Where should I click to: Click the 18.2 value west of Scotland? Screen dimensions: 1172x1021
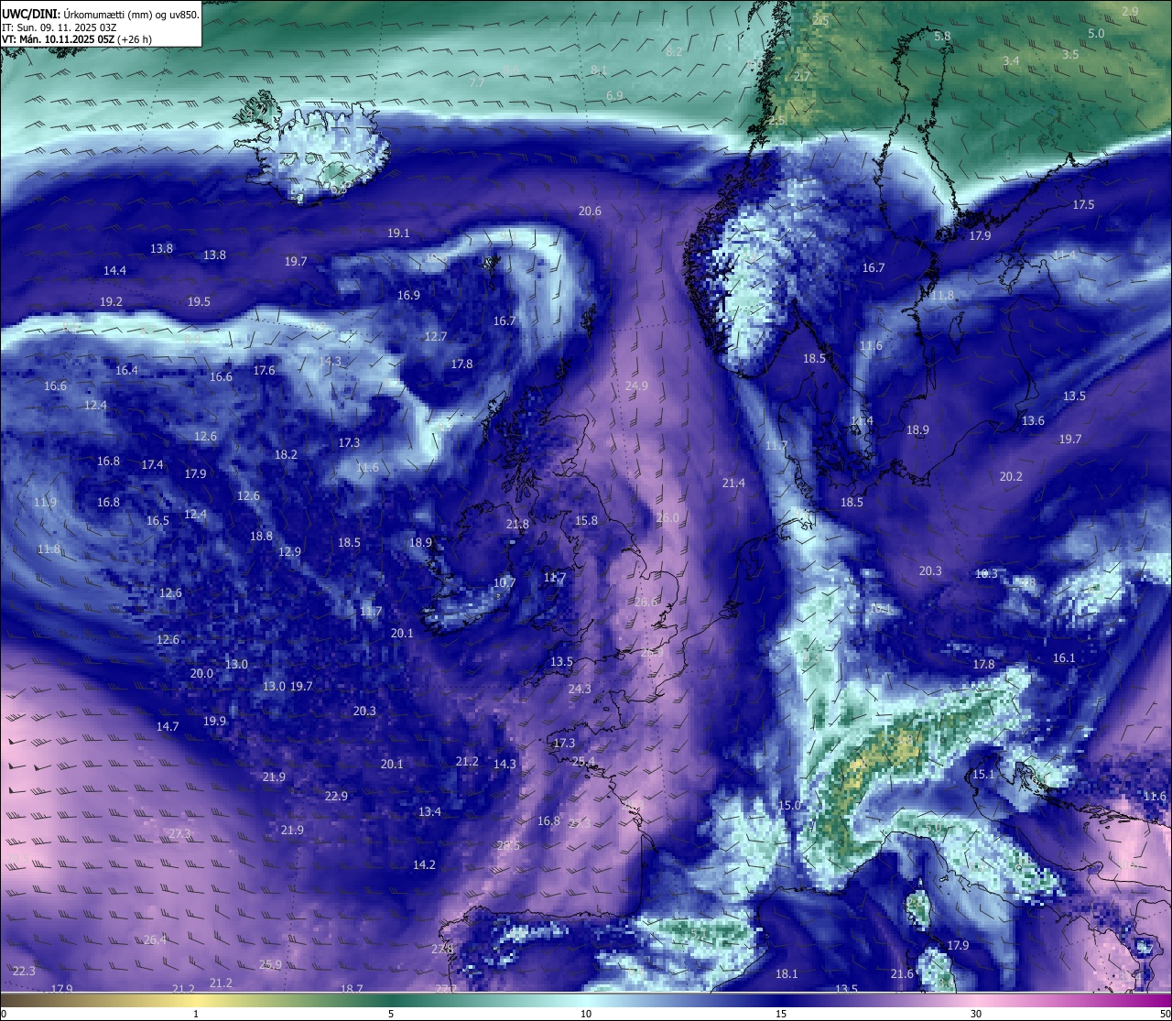286,454
